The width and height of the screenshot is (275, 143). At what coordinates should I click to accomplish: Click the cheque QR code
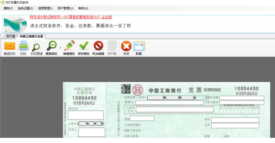point(126,89)
